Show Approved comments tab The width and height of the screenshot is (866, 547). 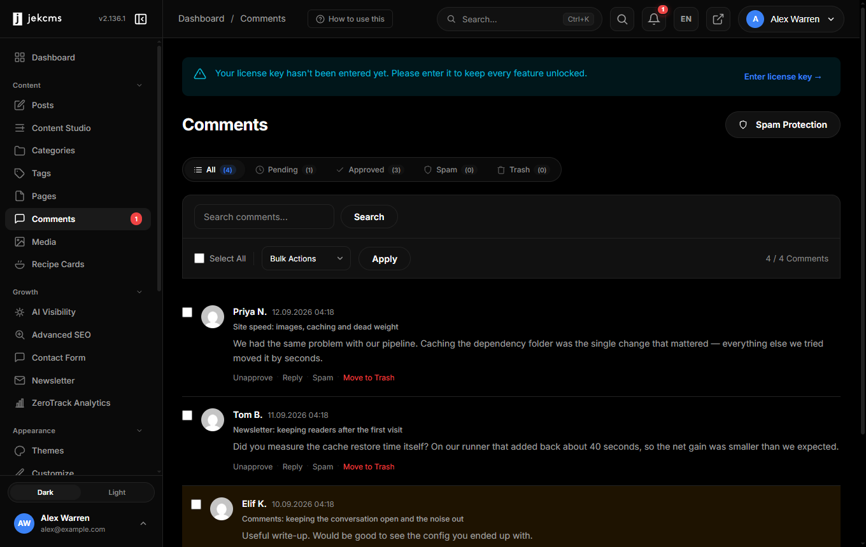click(369, 170)
